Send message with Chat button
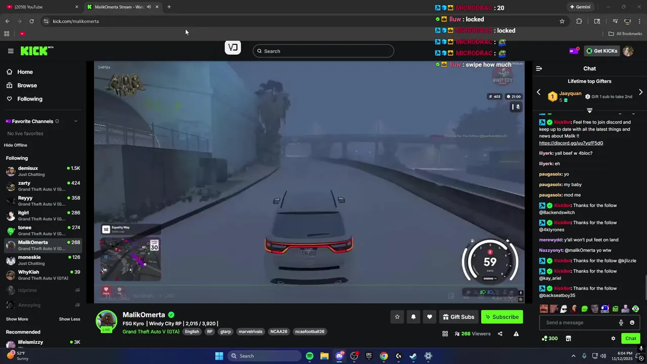Image resolution: width=647 pixels, height=364 pixels. 631,338
